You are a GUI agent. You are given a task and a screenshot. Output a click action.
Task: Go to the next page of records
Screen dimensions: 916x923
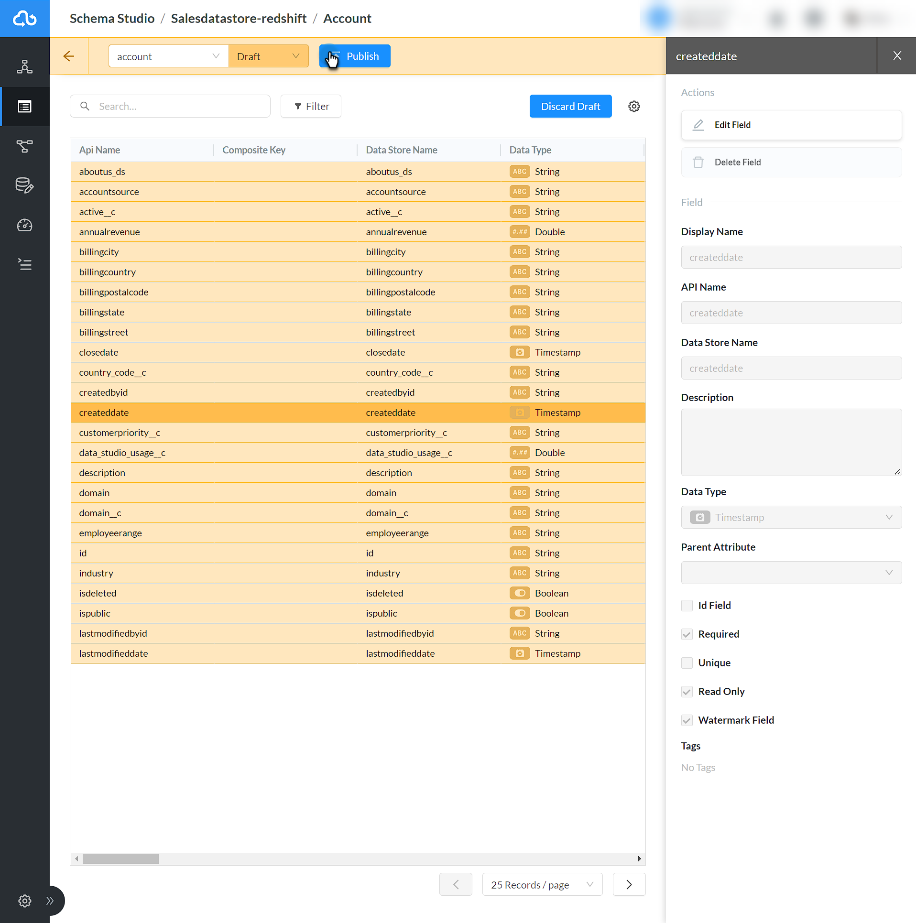[629, 885]
